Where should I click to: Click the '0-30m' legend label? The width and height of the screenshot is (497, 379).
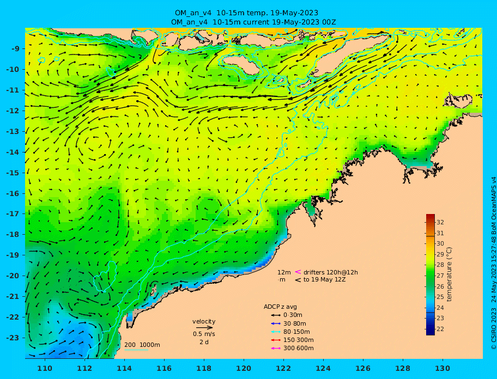tap(293, 315)
